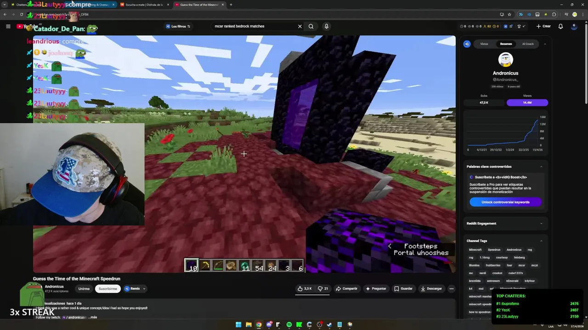Click the Crear create button
The image size is (588, 330).
pyautogui.click(x=543, y=27)
